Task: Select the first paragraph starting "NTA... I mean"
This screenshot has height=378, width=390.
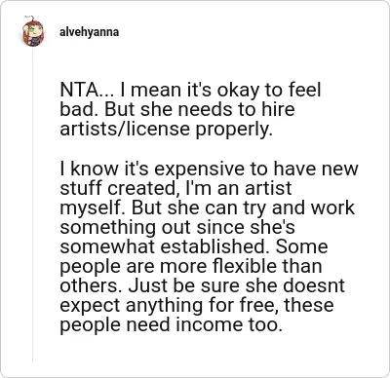Action: pyautogui.click(x=190, y=110)
